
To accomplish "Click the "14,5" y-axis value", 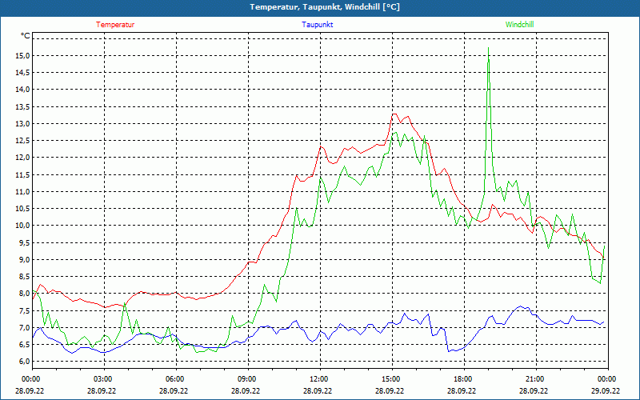I will (x=23, y=73).
